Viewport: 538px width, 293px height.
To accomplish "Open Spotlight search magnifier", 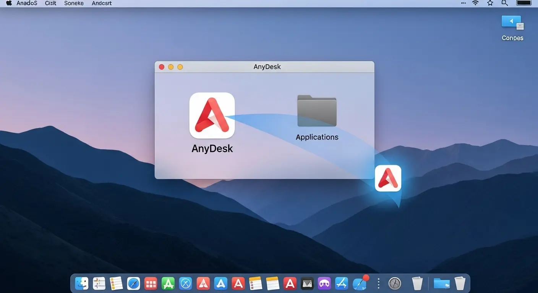I will pyautogui.click(x=505, y=3).
